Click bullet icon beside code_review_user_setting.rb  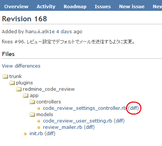click(39, 121)
